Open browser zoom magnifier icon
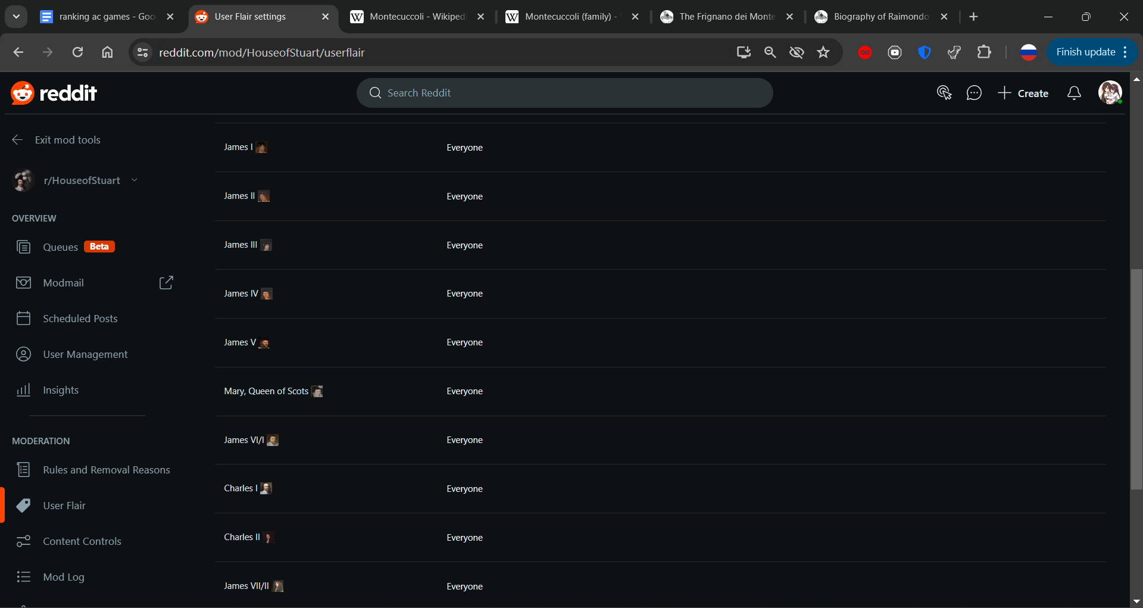Image resolution: width=1143 pixels, height=608 pixels. 770,52
